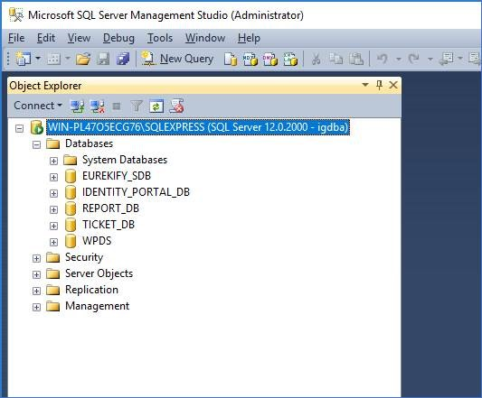This screenshot has width=482, height=398.
Task: Expand the Security folder
Action: (x=36, y=258)
